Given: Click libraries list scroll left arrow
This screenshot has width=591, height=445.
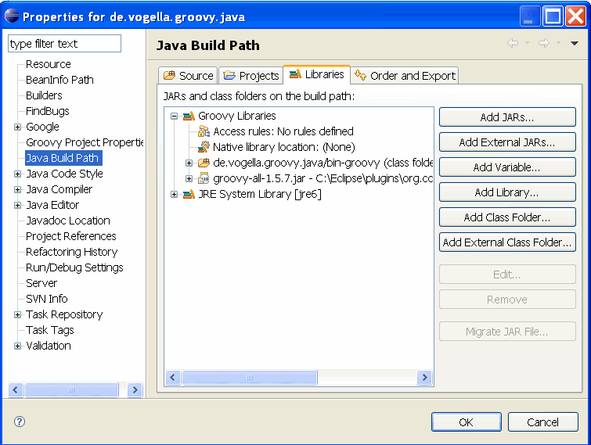Looking at the screenshot, I should [x=173, y=377].
